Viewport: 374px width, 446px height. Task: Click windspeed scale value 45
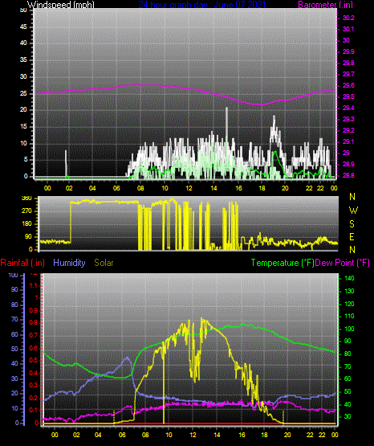point(23,27)
